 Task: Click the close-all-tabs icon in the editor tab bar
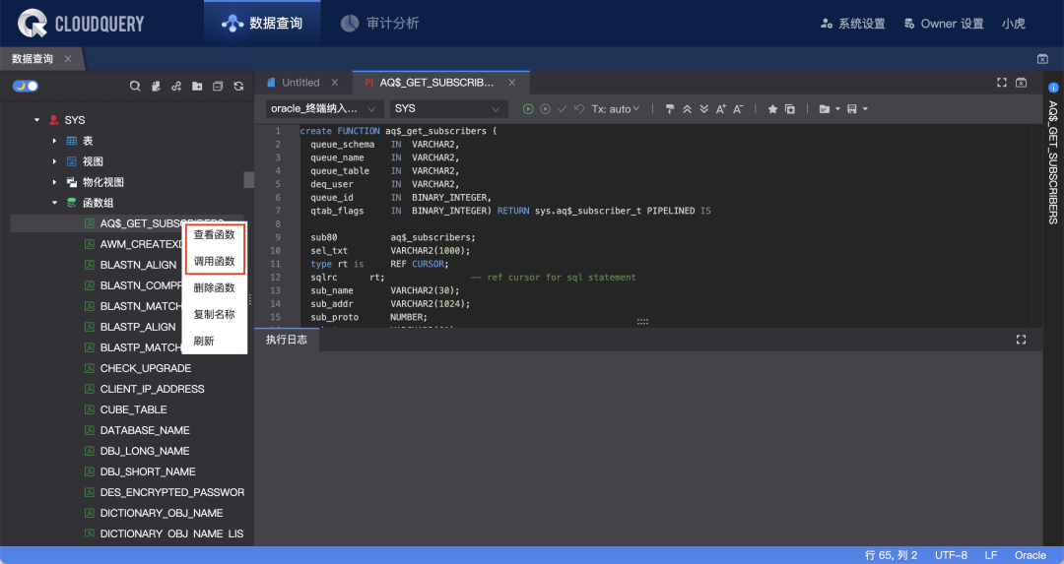pyautogui.click(x=1021, y=83)
